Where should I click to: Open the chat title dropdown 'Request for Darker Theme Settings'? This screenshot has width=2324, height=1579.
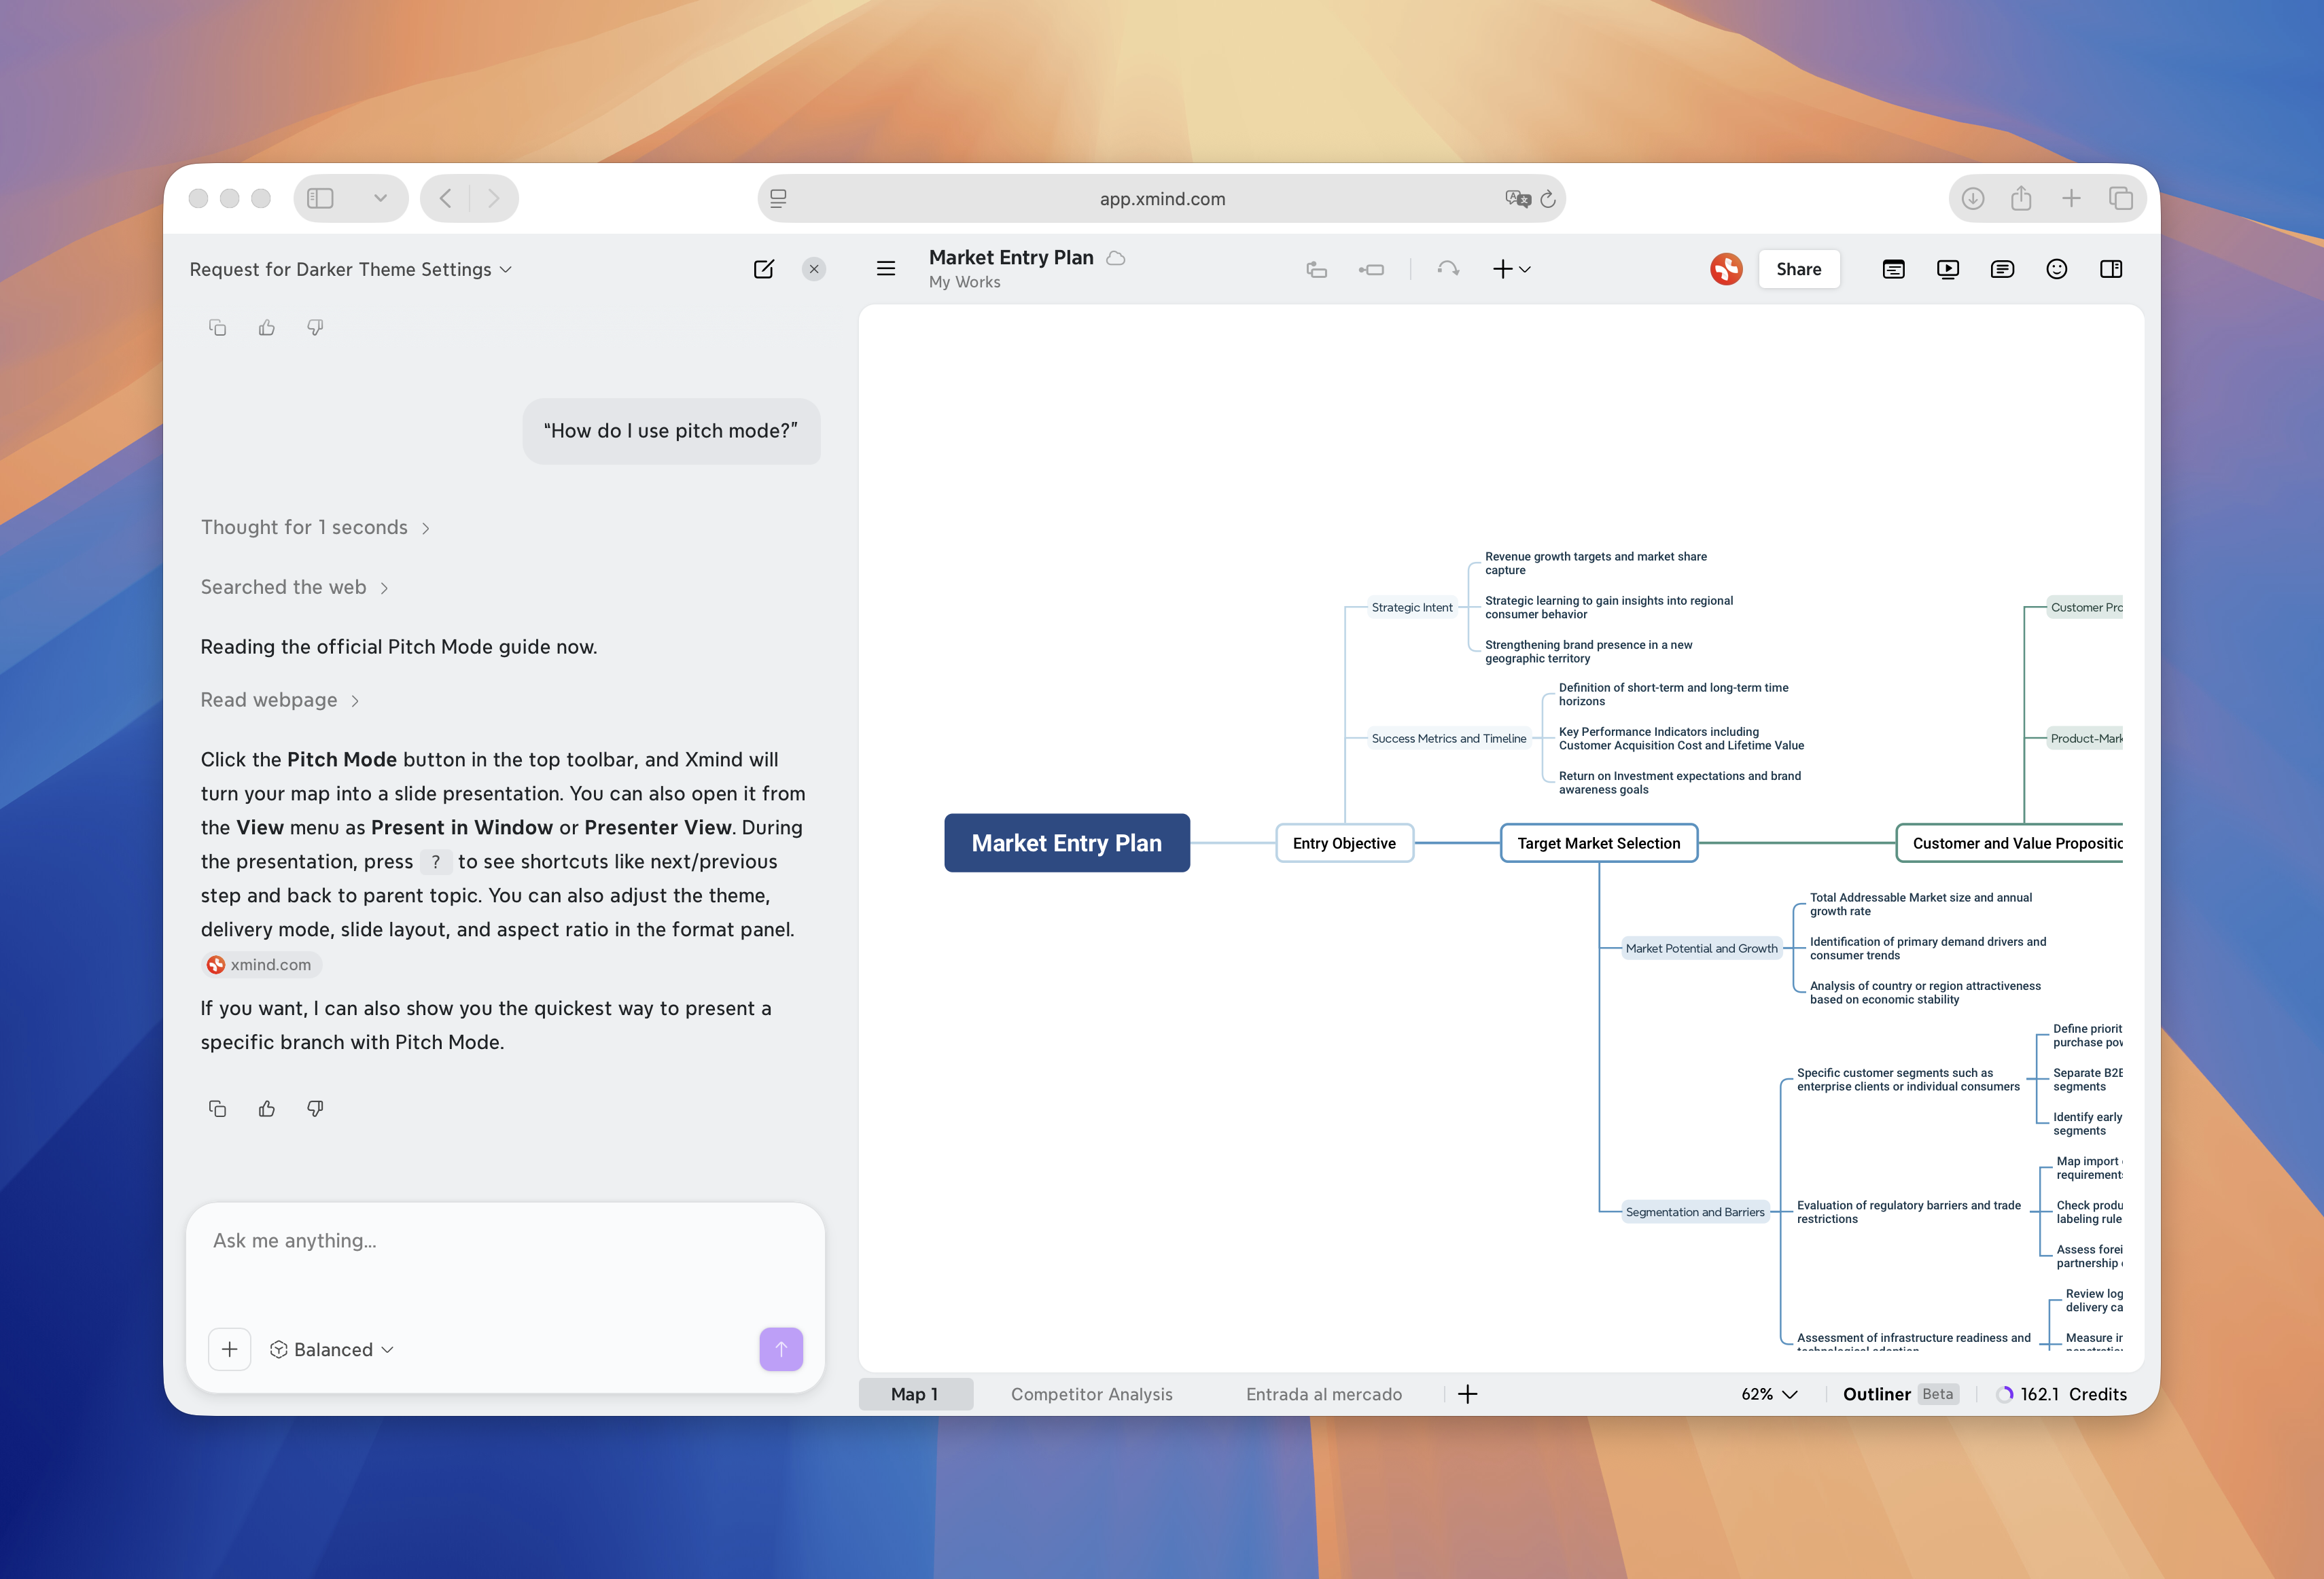[x=351, y=269]
